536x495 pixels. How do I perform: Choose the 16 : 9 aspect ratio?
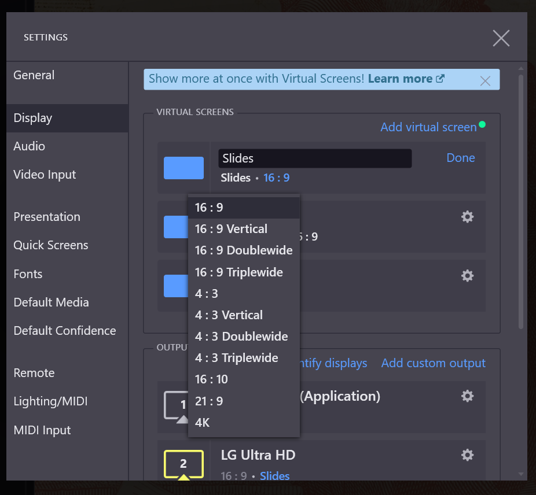click(x=244, y=208)
